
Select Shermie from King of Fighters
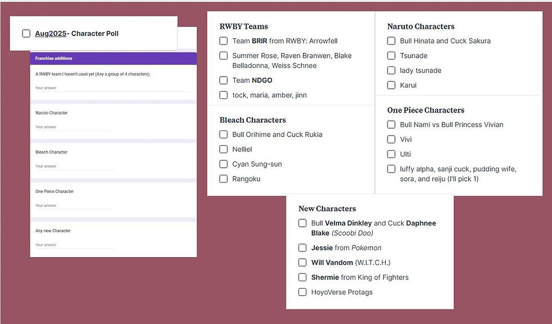tap(302, 277)
